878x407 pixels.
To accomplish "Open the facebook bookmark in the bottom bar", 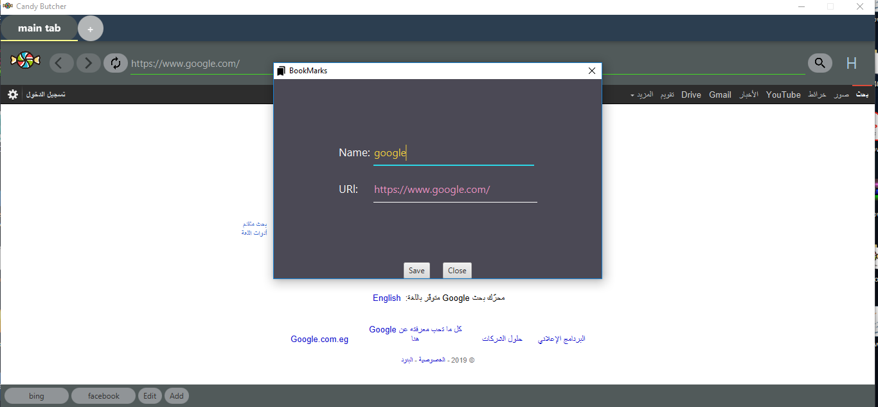I will (103, 395).
